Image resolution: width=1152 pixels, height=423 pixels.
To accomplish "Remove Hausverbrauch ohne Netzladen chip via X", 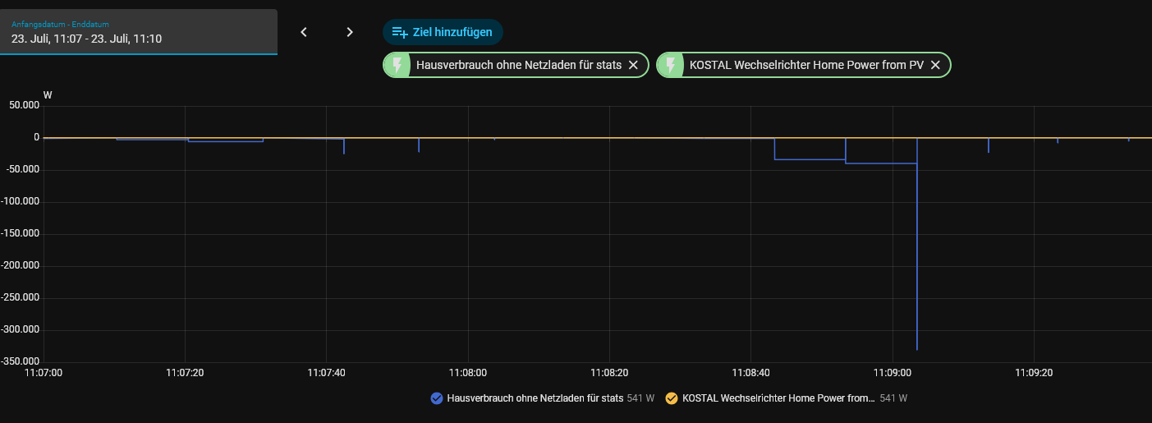I will point(633,65).
